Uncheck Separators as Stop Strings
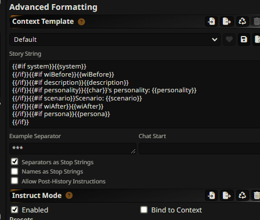This screenshot has height=220, width=260. click(15, 161)
